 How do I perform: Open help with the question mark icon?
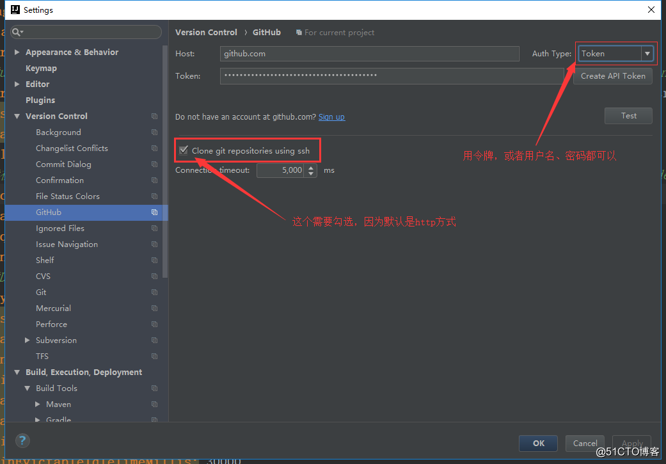click(x=22, y=440)
